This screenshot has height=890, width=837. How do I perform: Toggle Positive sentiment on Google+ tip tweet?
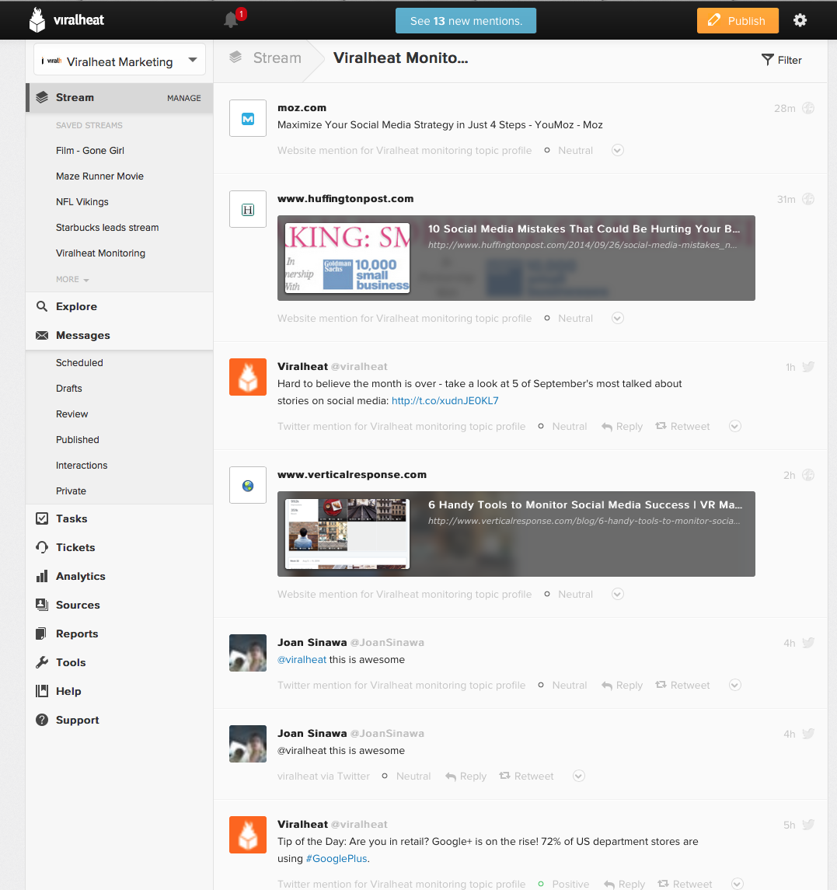coord(563,884)
